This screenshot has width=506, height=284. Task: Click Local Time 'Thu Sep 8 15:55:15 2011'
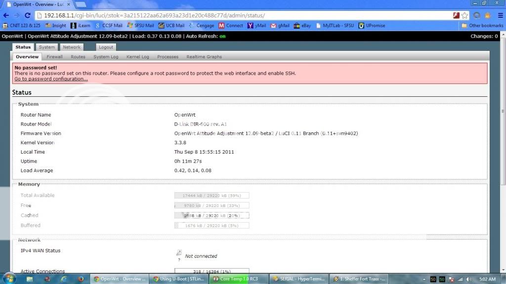coord(204,152)
